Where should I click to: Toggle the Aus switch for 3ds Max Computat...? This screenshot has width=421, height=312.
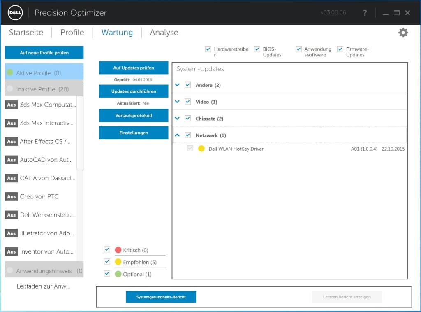pos(11,105)
